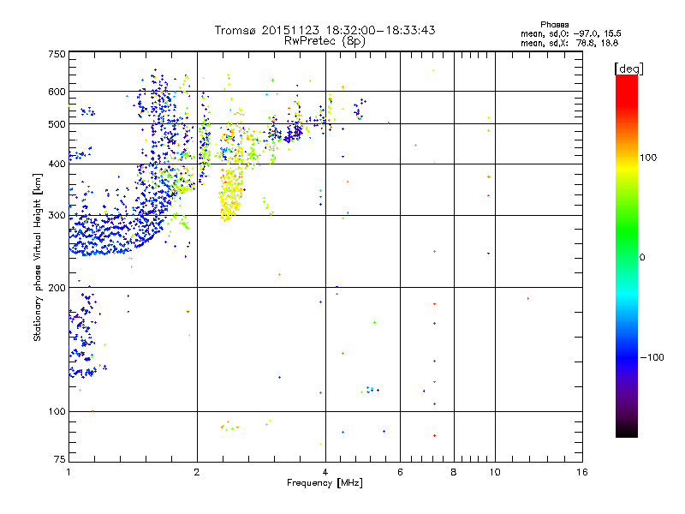685x514 pixels.
Task: Click the height axis label "600"
Action: tap(57, 92)
